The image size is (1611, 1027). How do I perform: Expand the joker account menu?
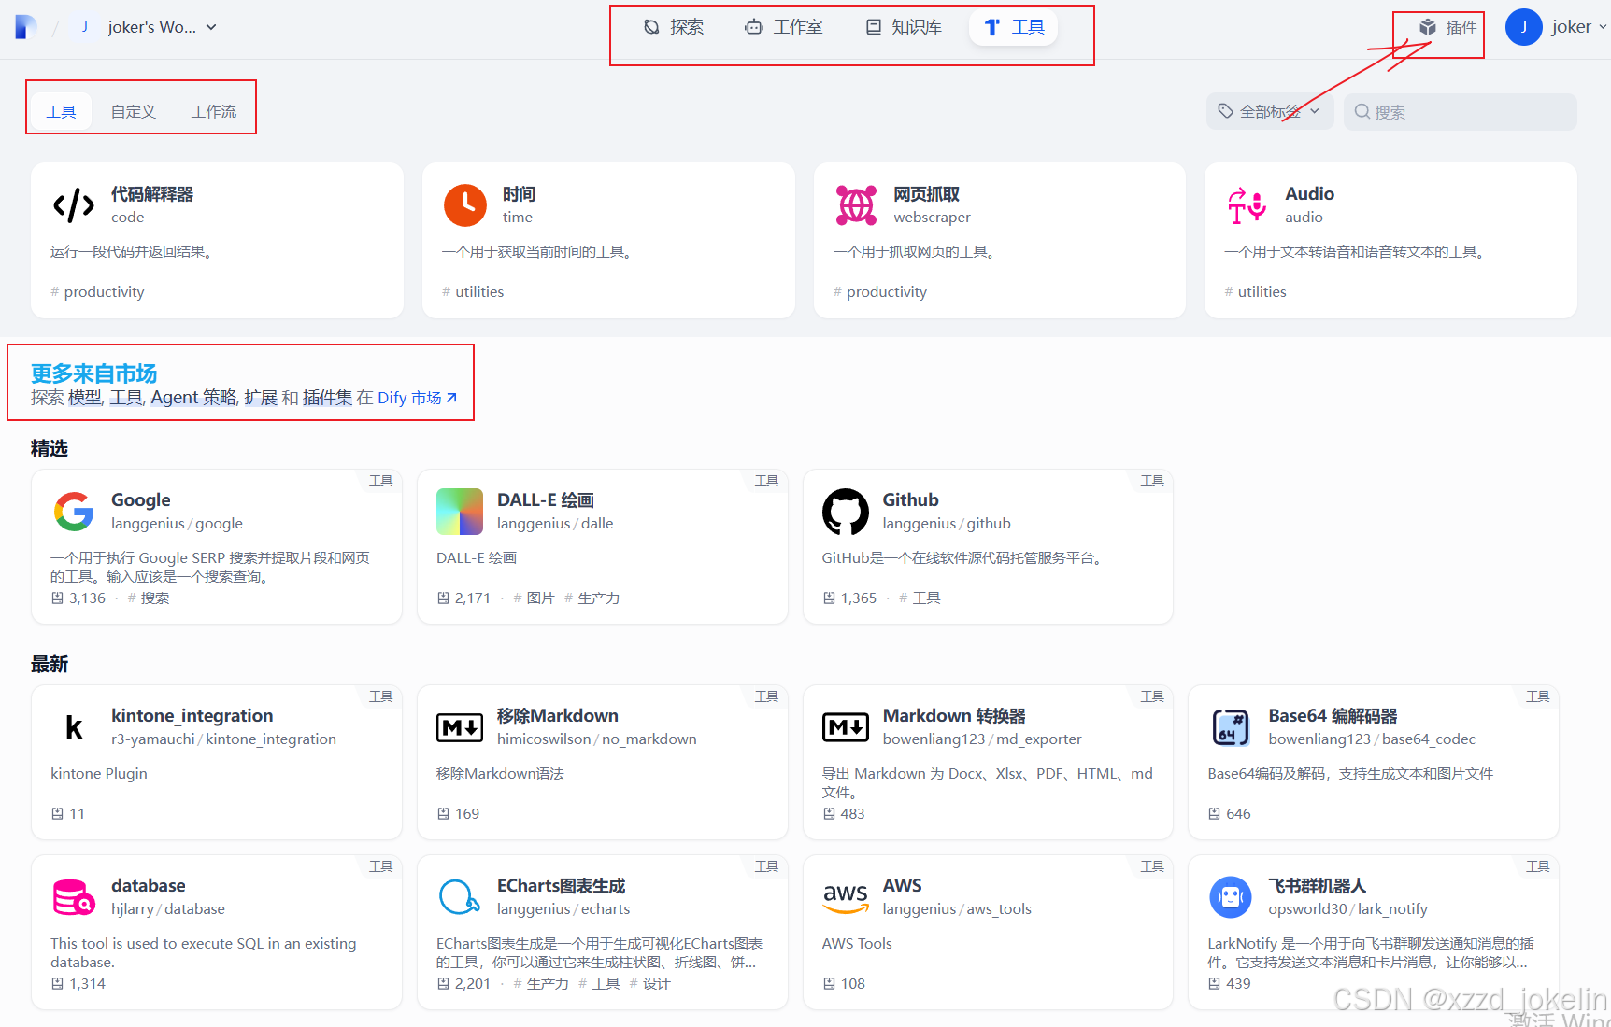(1578, 27)
